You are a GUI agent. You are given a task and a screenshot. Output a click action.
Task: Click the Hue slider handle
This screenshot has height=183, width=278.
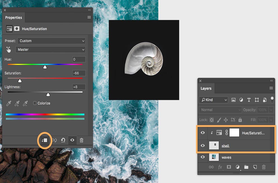coord(45,67)
